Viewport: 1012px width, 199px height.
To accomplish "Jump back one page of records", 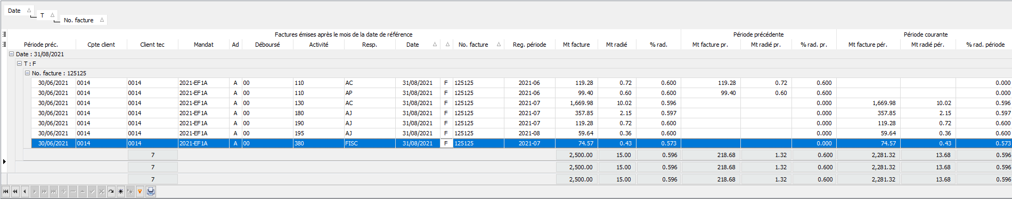I will (15, 192).
